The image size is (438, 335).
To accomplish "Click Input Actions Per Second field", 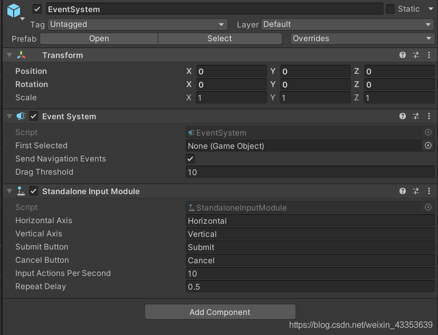I will tap(310, 273).
